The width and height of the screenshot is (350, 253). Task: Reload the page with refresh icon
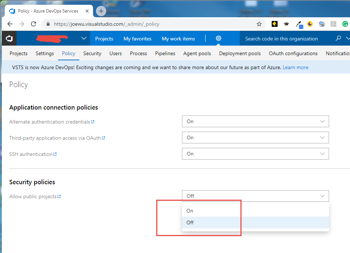[33, 24]
